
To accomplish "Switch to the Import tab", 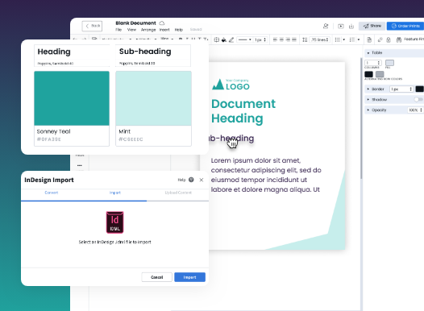I will [115, 193].
